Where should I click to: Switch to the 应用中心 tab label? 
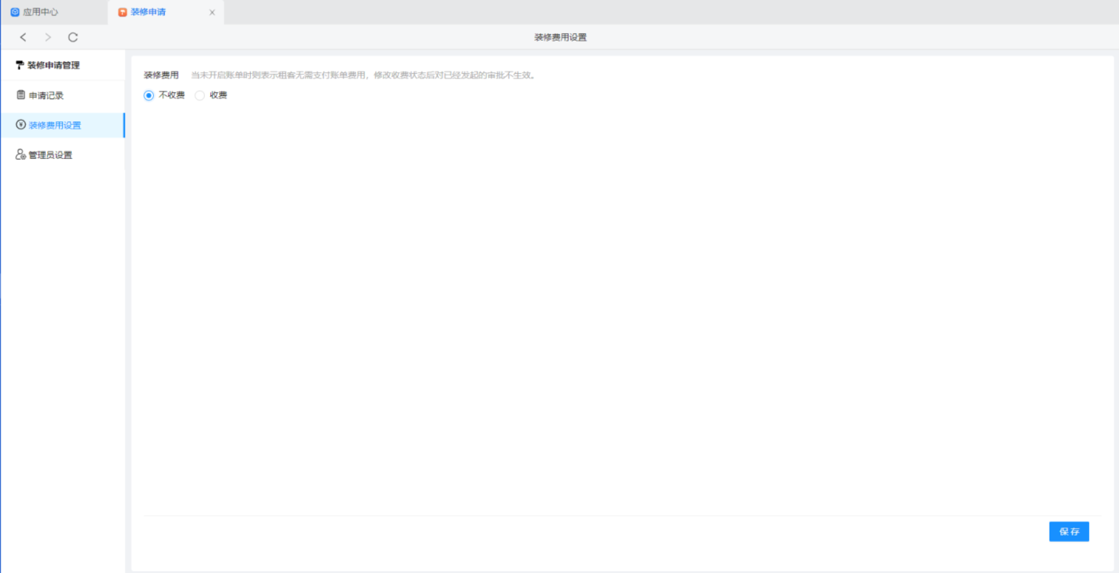click(41, 12)
